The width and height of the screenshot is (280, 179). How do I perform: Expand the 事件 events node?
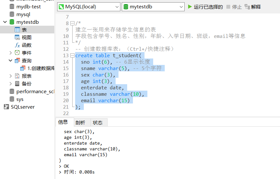coord(11,53)
